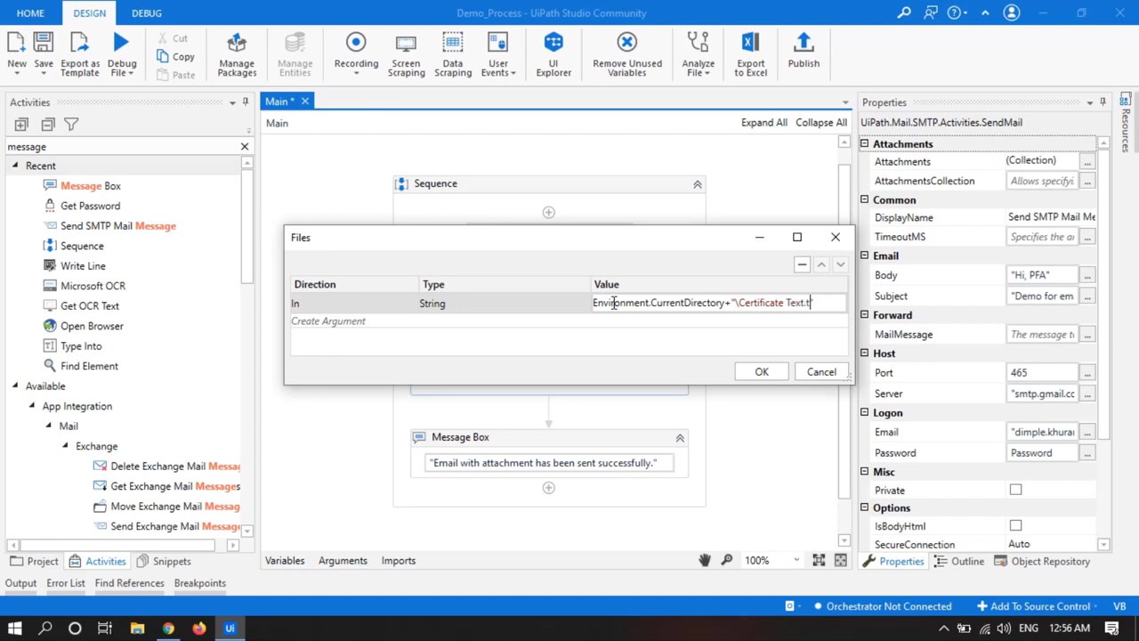The height and width of the screenshot is (641, 1139).
Task: Click Export as Template icon
Action: tap(80, 53)
